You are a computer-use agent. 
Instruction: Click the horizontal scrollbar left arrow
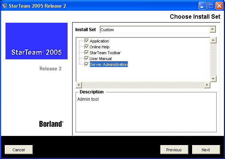(x=79, y=85)
